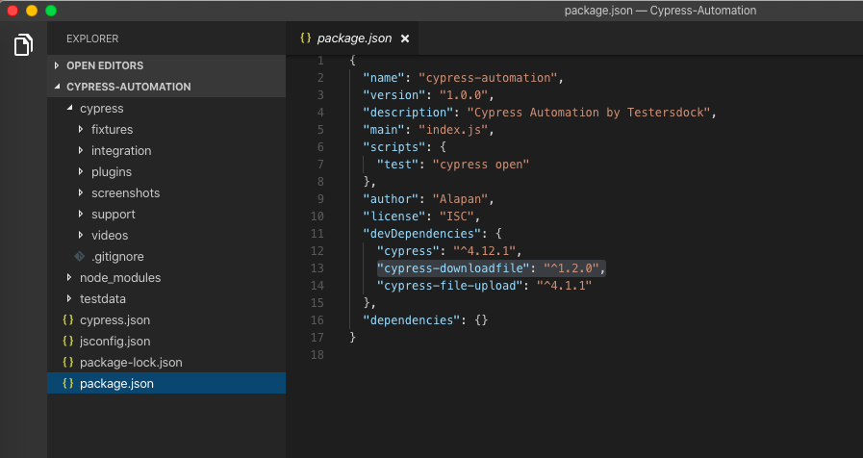The height and width of the screenshot is (458, 863).
Task: Click the green fullscreen window button
Action: point(51,11)
